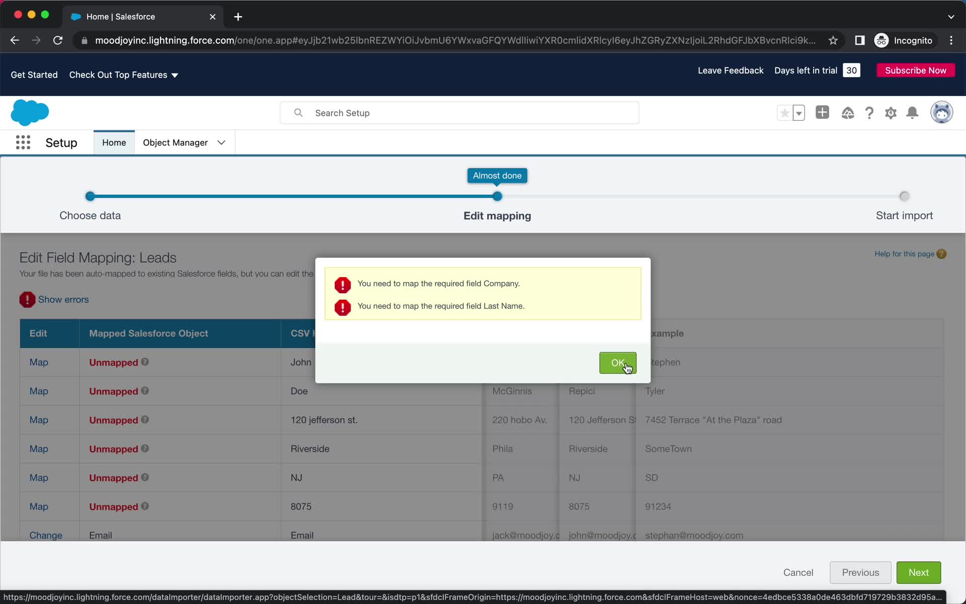The width and height of the screenshot is (966, 604).
Task: Focus the Search Setup input field
Action: click(x=459, y=113)
